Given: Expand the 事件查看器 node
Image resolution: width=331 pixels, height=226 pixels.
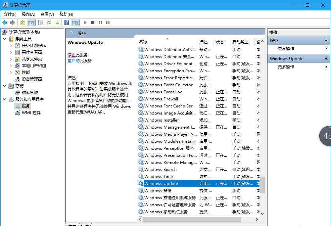Looking at the screenshot, I should [x=11, y=52].
